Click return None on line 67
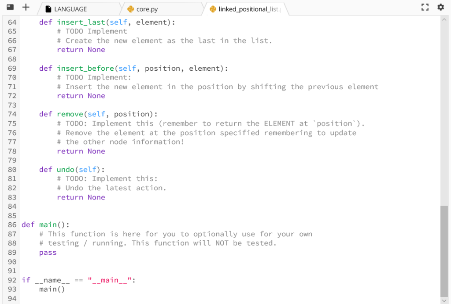The width and height of the screenshot is (451, 304). 81,50
